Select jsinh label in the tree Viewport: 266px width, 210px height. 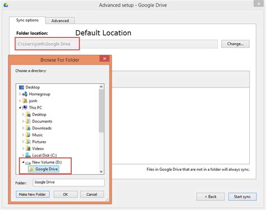(33, 101)
